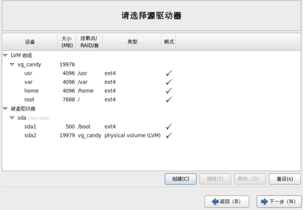Click the blue next arrow icon
Viewport: 303px width, 210px height.
coord(264,202)
